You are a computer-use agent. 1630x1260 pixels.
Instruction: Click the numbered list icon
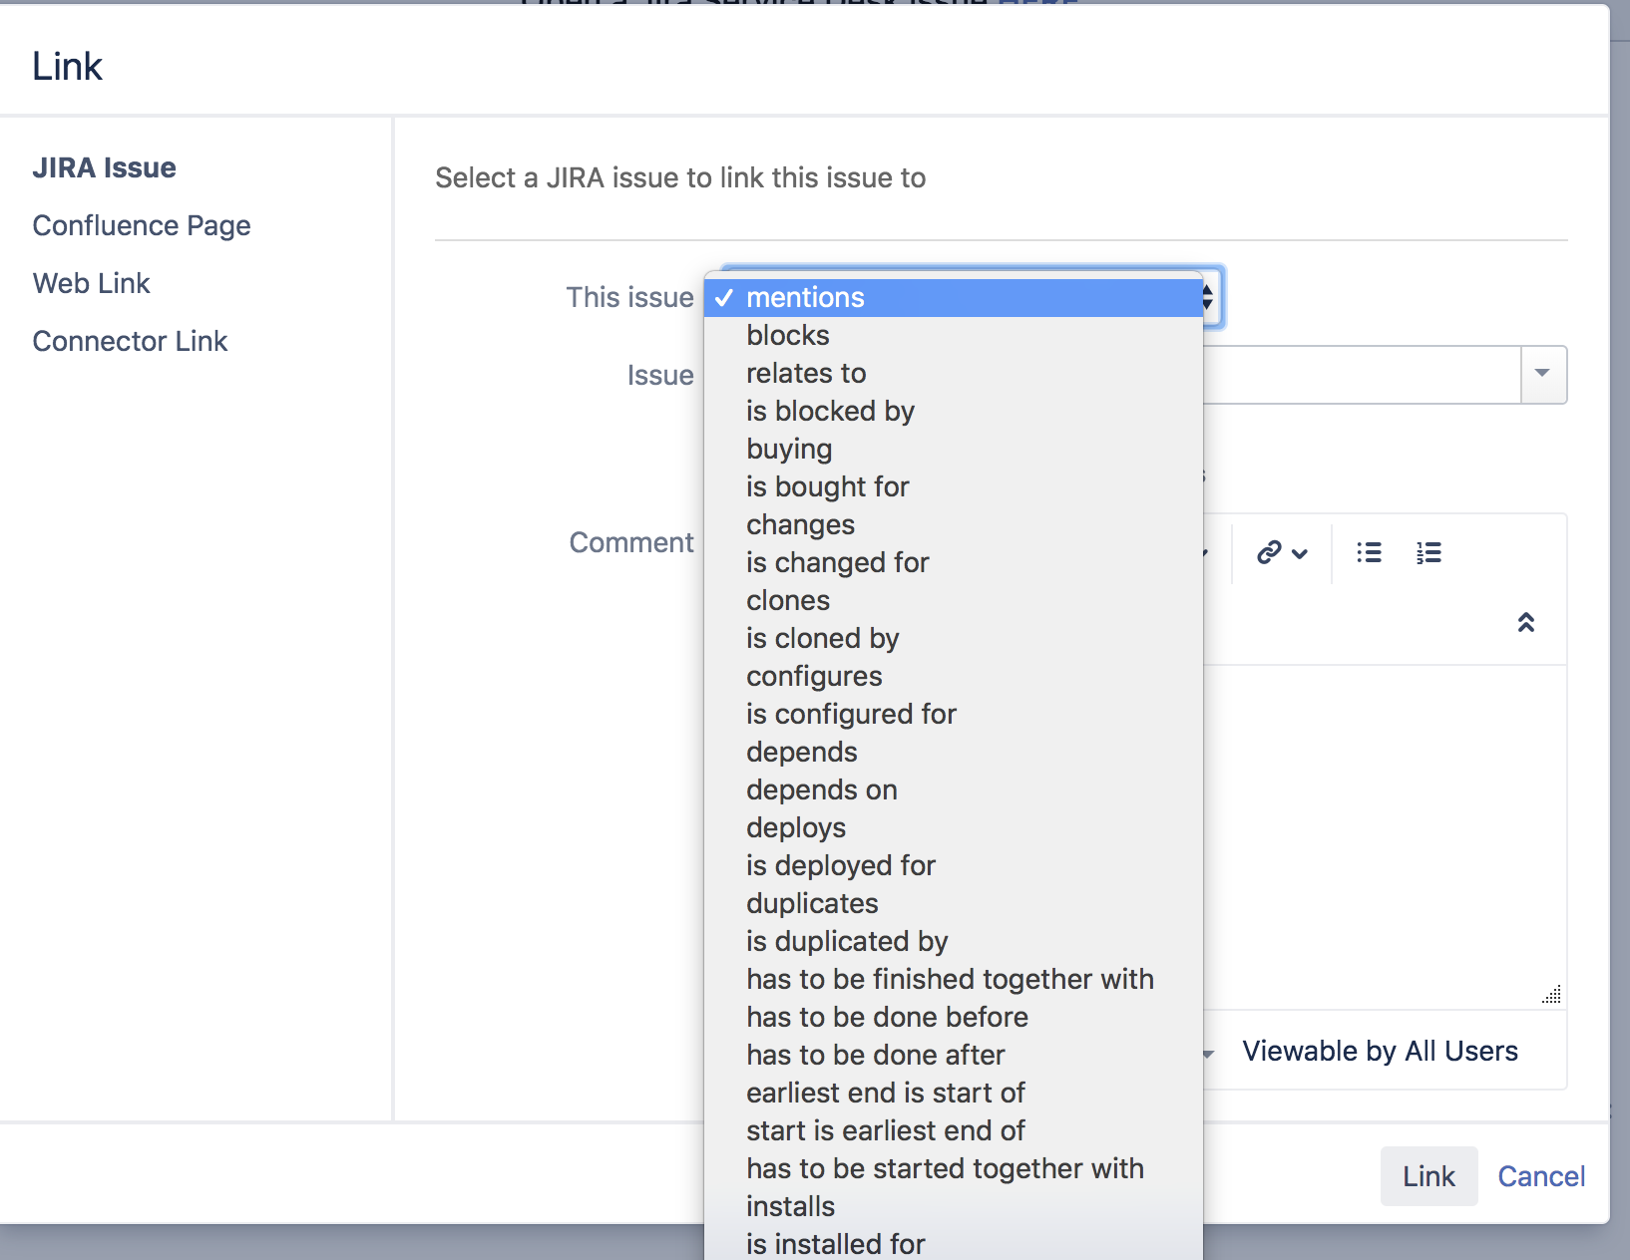pyautogui.click(x=1428, y=552)
